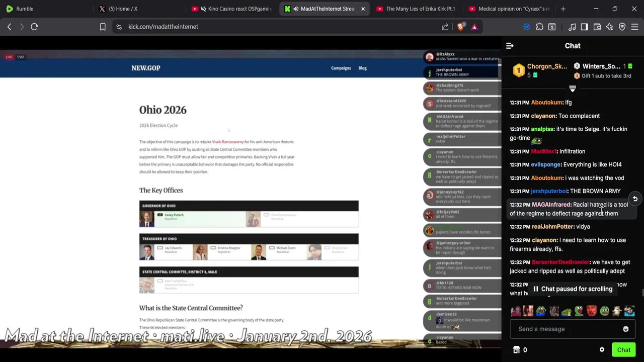Insert the red-faced man emote
Viewport: 644px width, 362px height.
592,311
